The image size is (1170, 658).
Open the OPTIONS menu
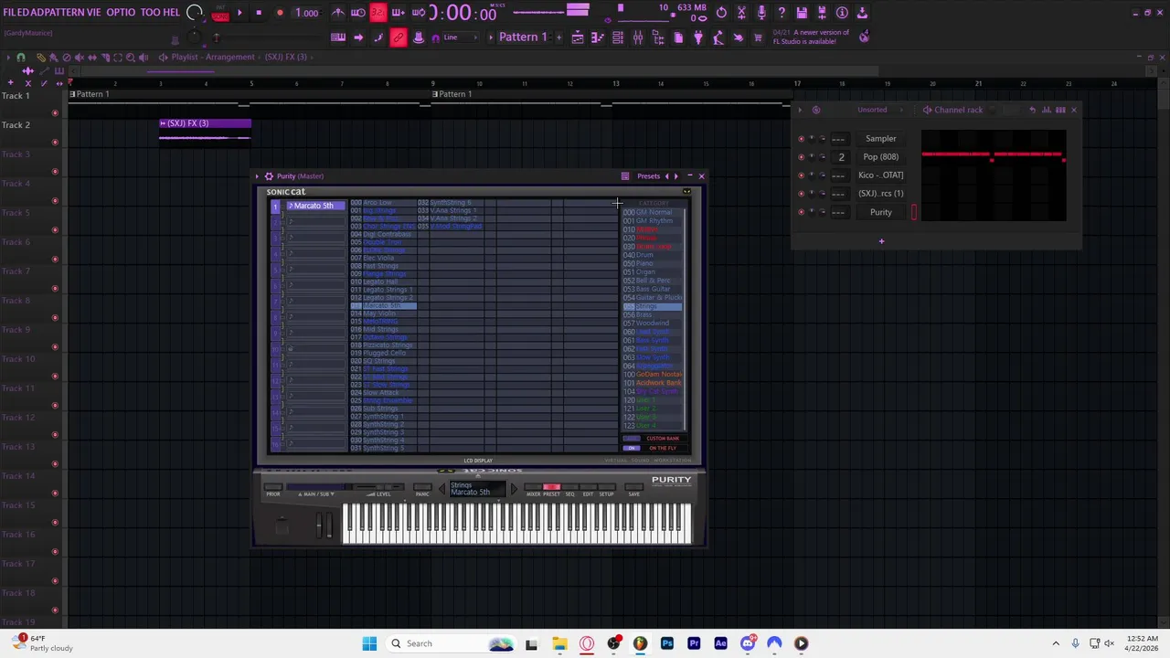tap(121, 13)
